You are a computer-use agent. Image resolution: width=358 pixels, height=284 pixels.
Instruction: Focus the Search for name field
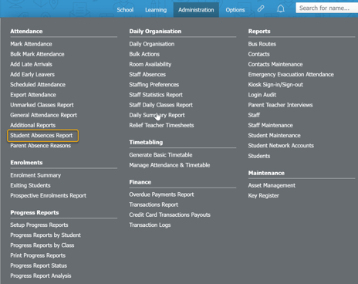[x=327, y=8]
